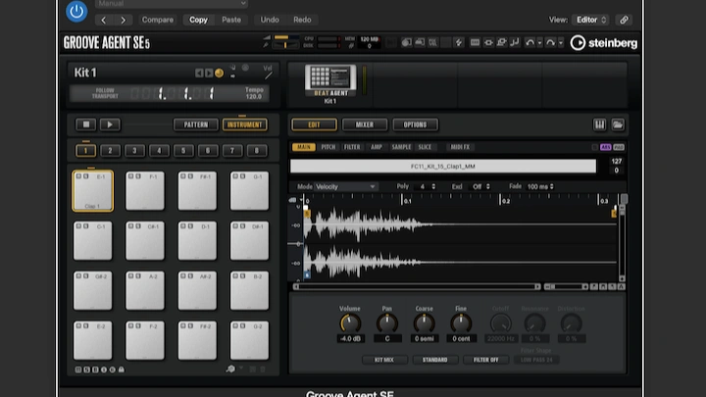
Task: Click the Redo header button
Action: tap(302, 20)
